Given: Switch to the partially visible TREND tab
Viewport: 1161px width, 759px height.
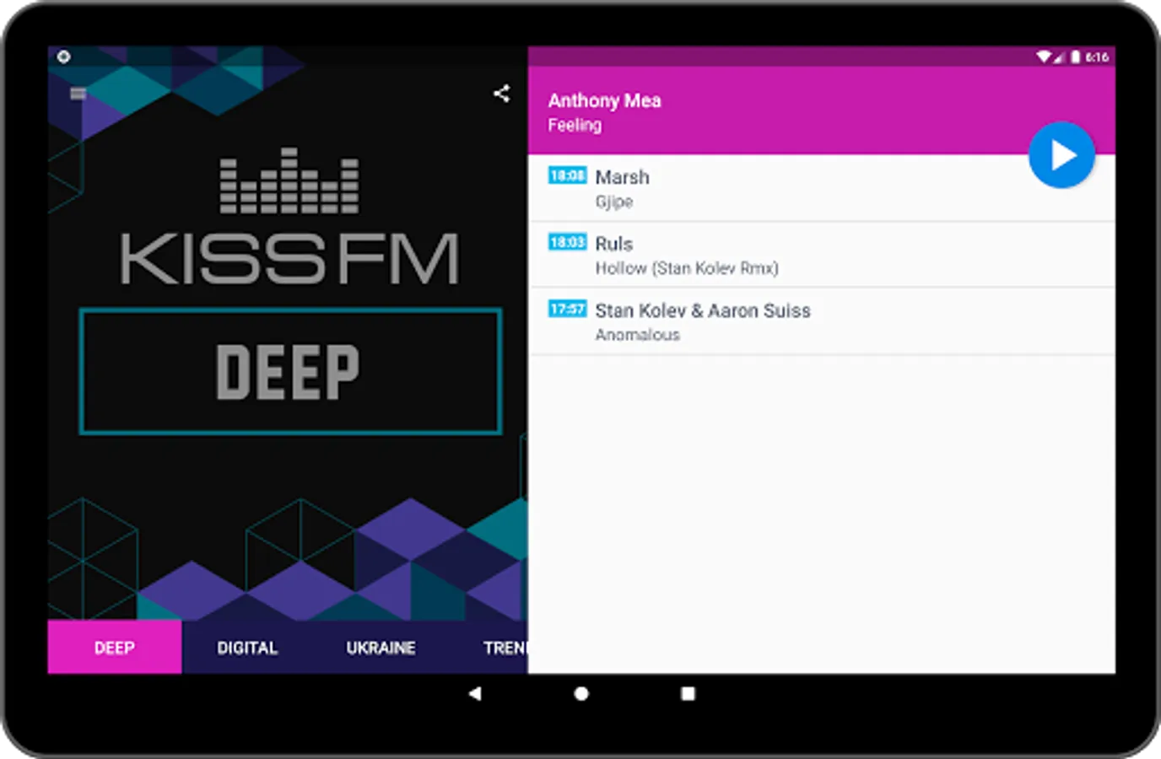Looking at the screenshot, I should point(505,648).
